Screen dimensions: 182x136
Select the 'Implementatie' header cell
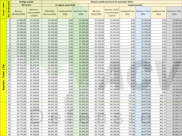pyautogui.click(x=135, y=5)
